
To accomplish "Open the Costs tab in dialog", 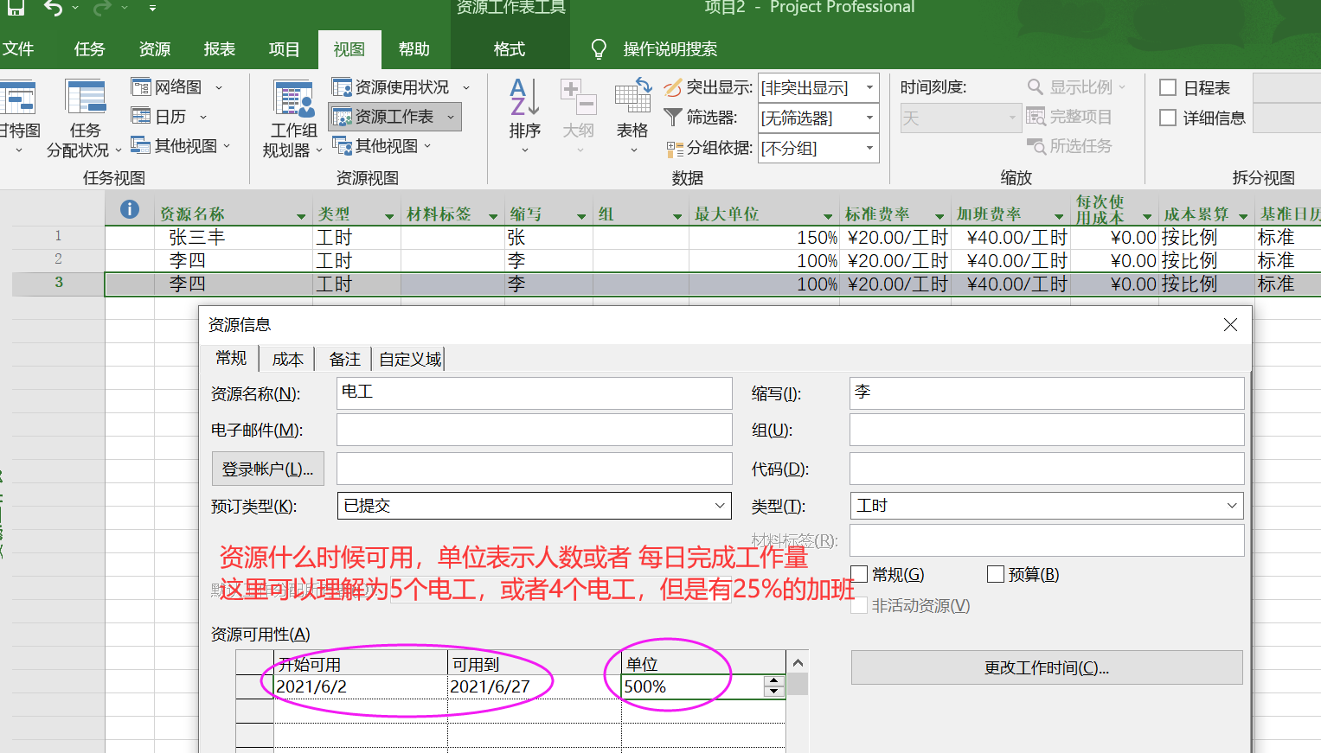I will pos(287,360).
